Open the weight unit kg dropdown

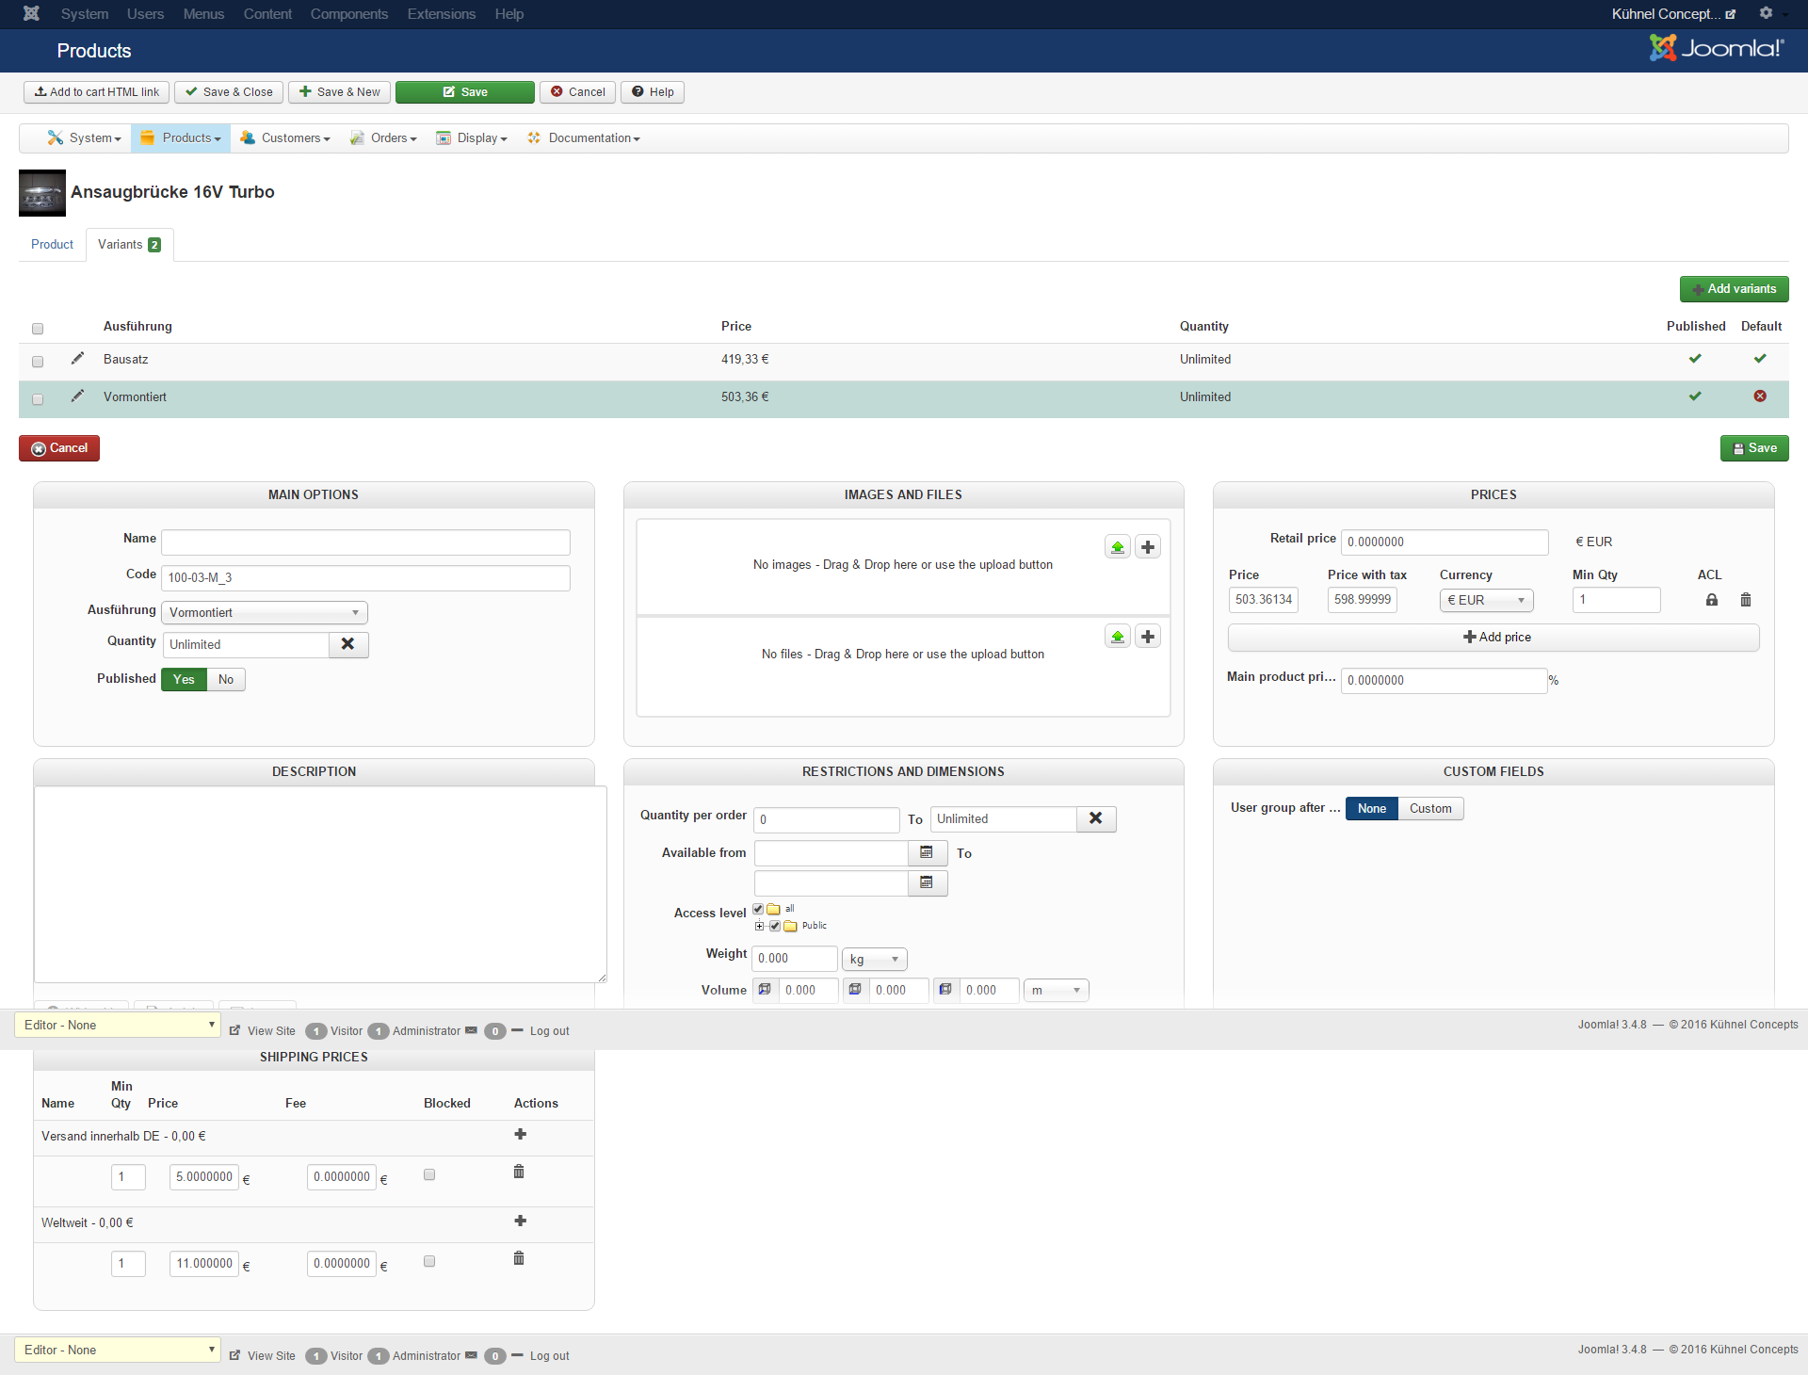click(873, 960)
